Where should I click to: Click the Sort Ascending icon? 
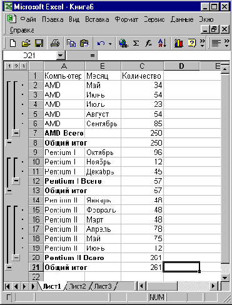[x=162, y=43]
